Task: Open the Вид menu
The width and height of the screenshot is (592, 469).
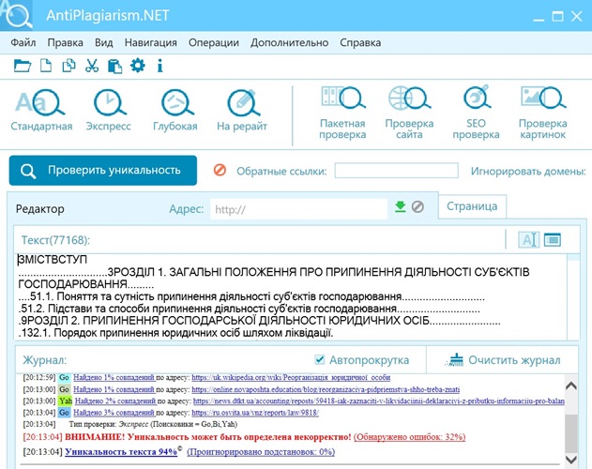Action: 104,42
